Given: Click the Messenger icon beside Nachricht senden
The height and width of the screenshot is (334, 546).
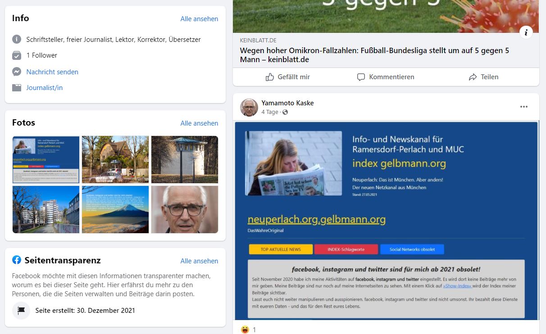Looking at the screenshot, I should coord(17,72).
